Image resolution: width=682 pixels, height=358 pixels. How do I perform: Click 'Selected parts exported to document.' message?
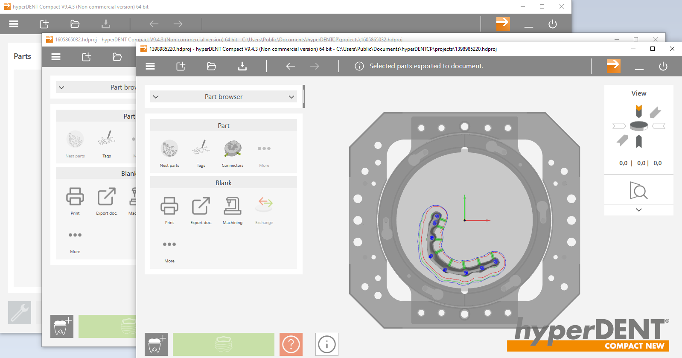pos(426,66)
